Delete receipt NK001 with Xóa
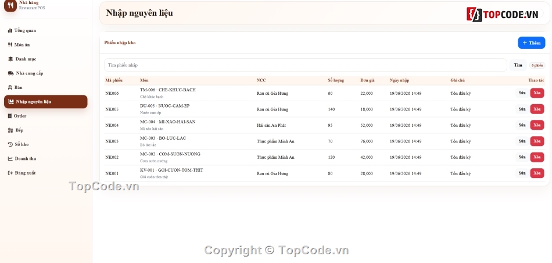 [x=537, y=173]
